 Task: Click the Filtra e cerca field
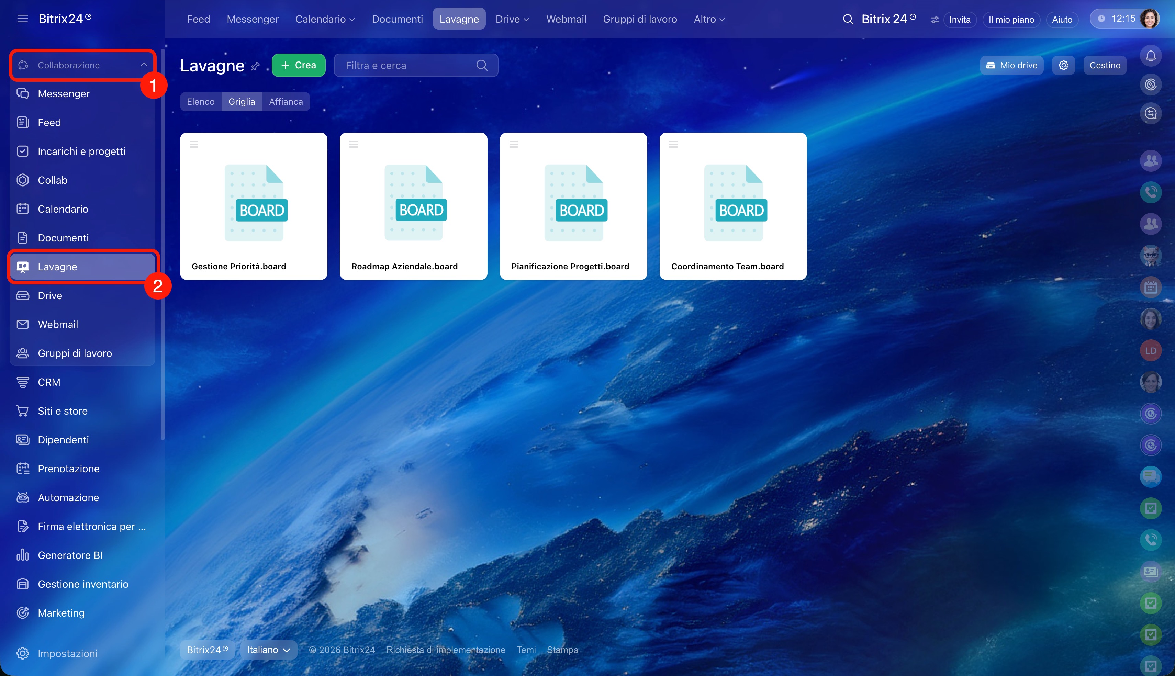coord(416,66)
